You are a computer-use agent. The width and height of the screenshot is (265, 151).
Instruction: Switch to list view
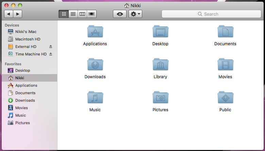pyautogui.click(x=73, y=14)
